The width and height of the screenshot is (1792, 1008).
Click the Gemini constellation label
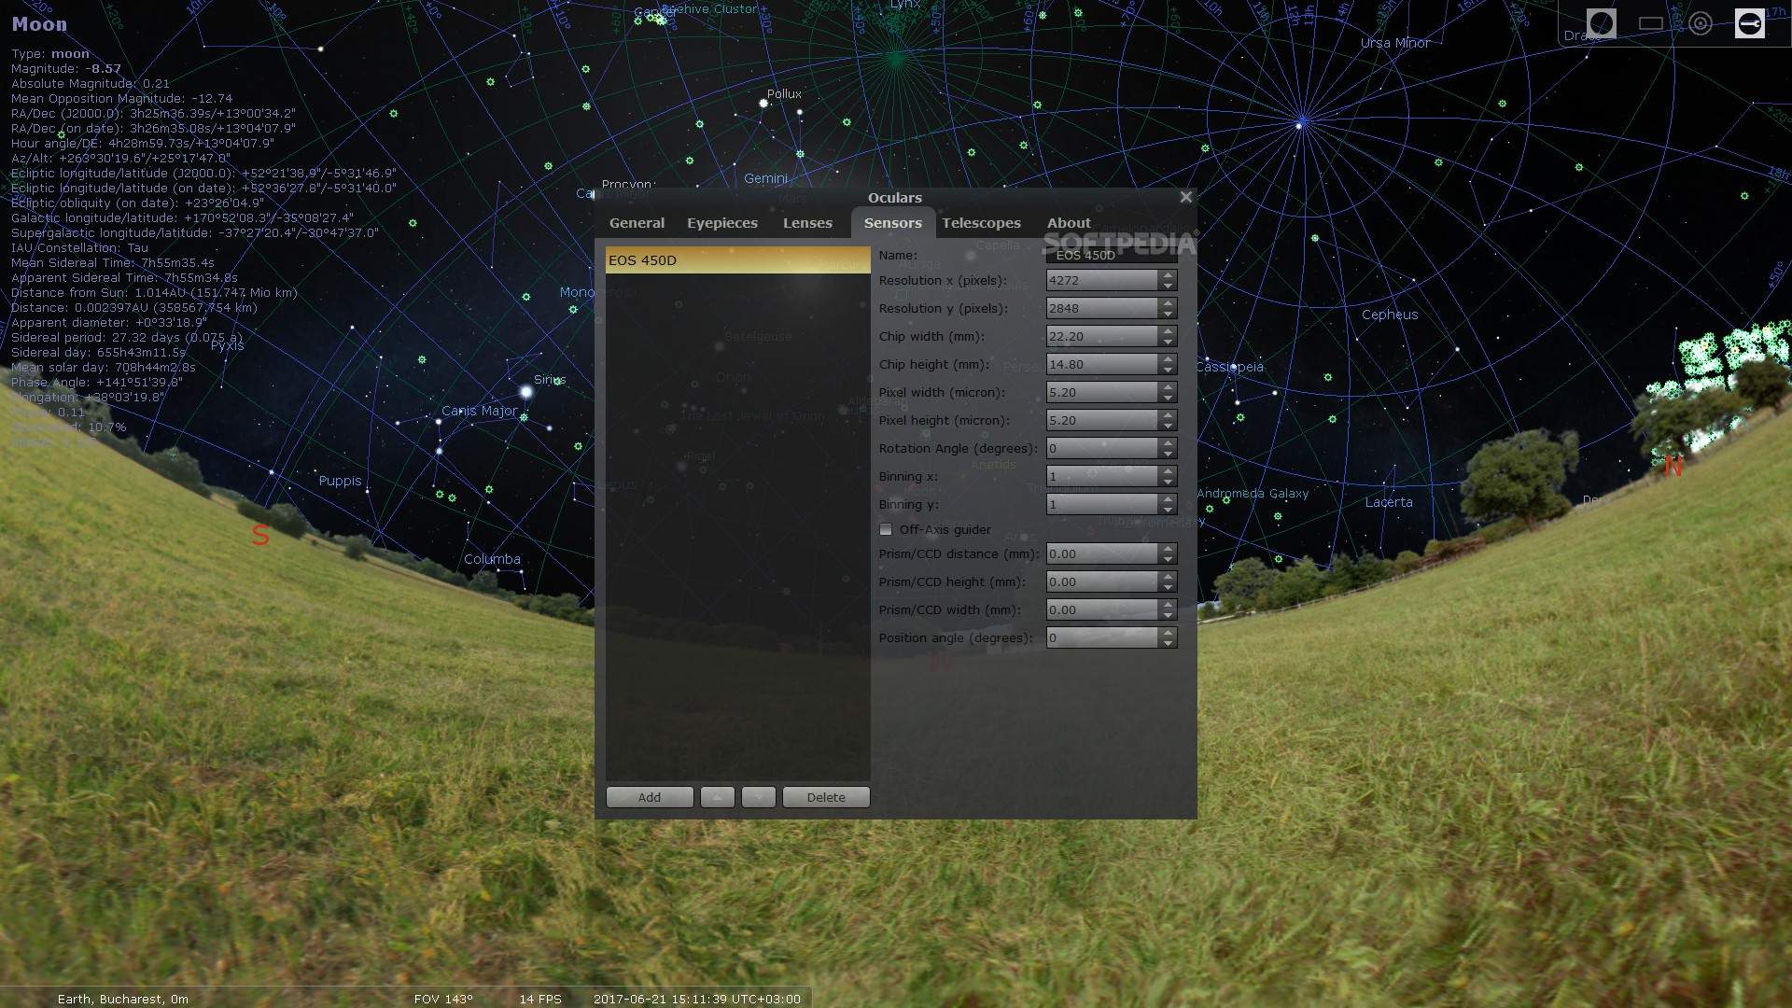pyautogui.click(x=765, y=178)
